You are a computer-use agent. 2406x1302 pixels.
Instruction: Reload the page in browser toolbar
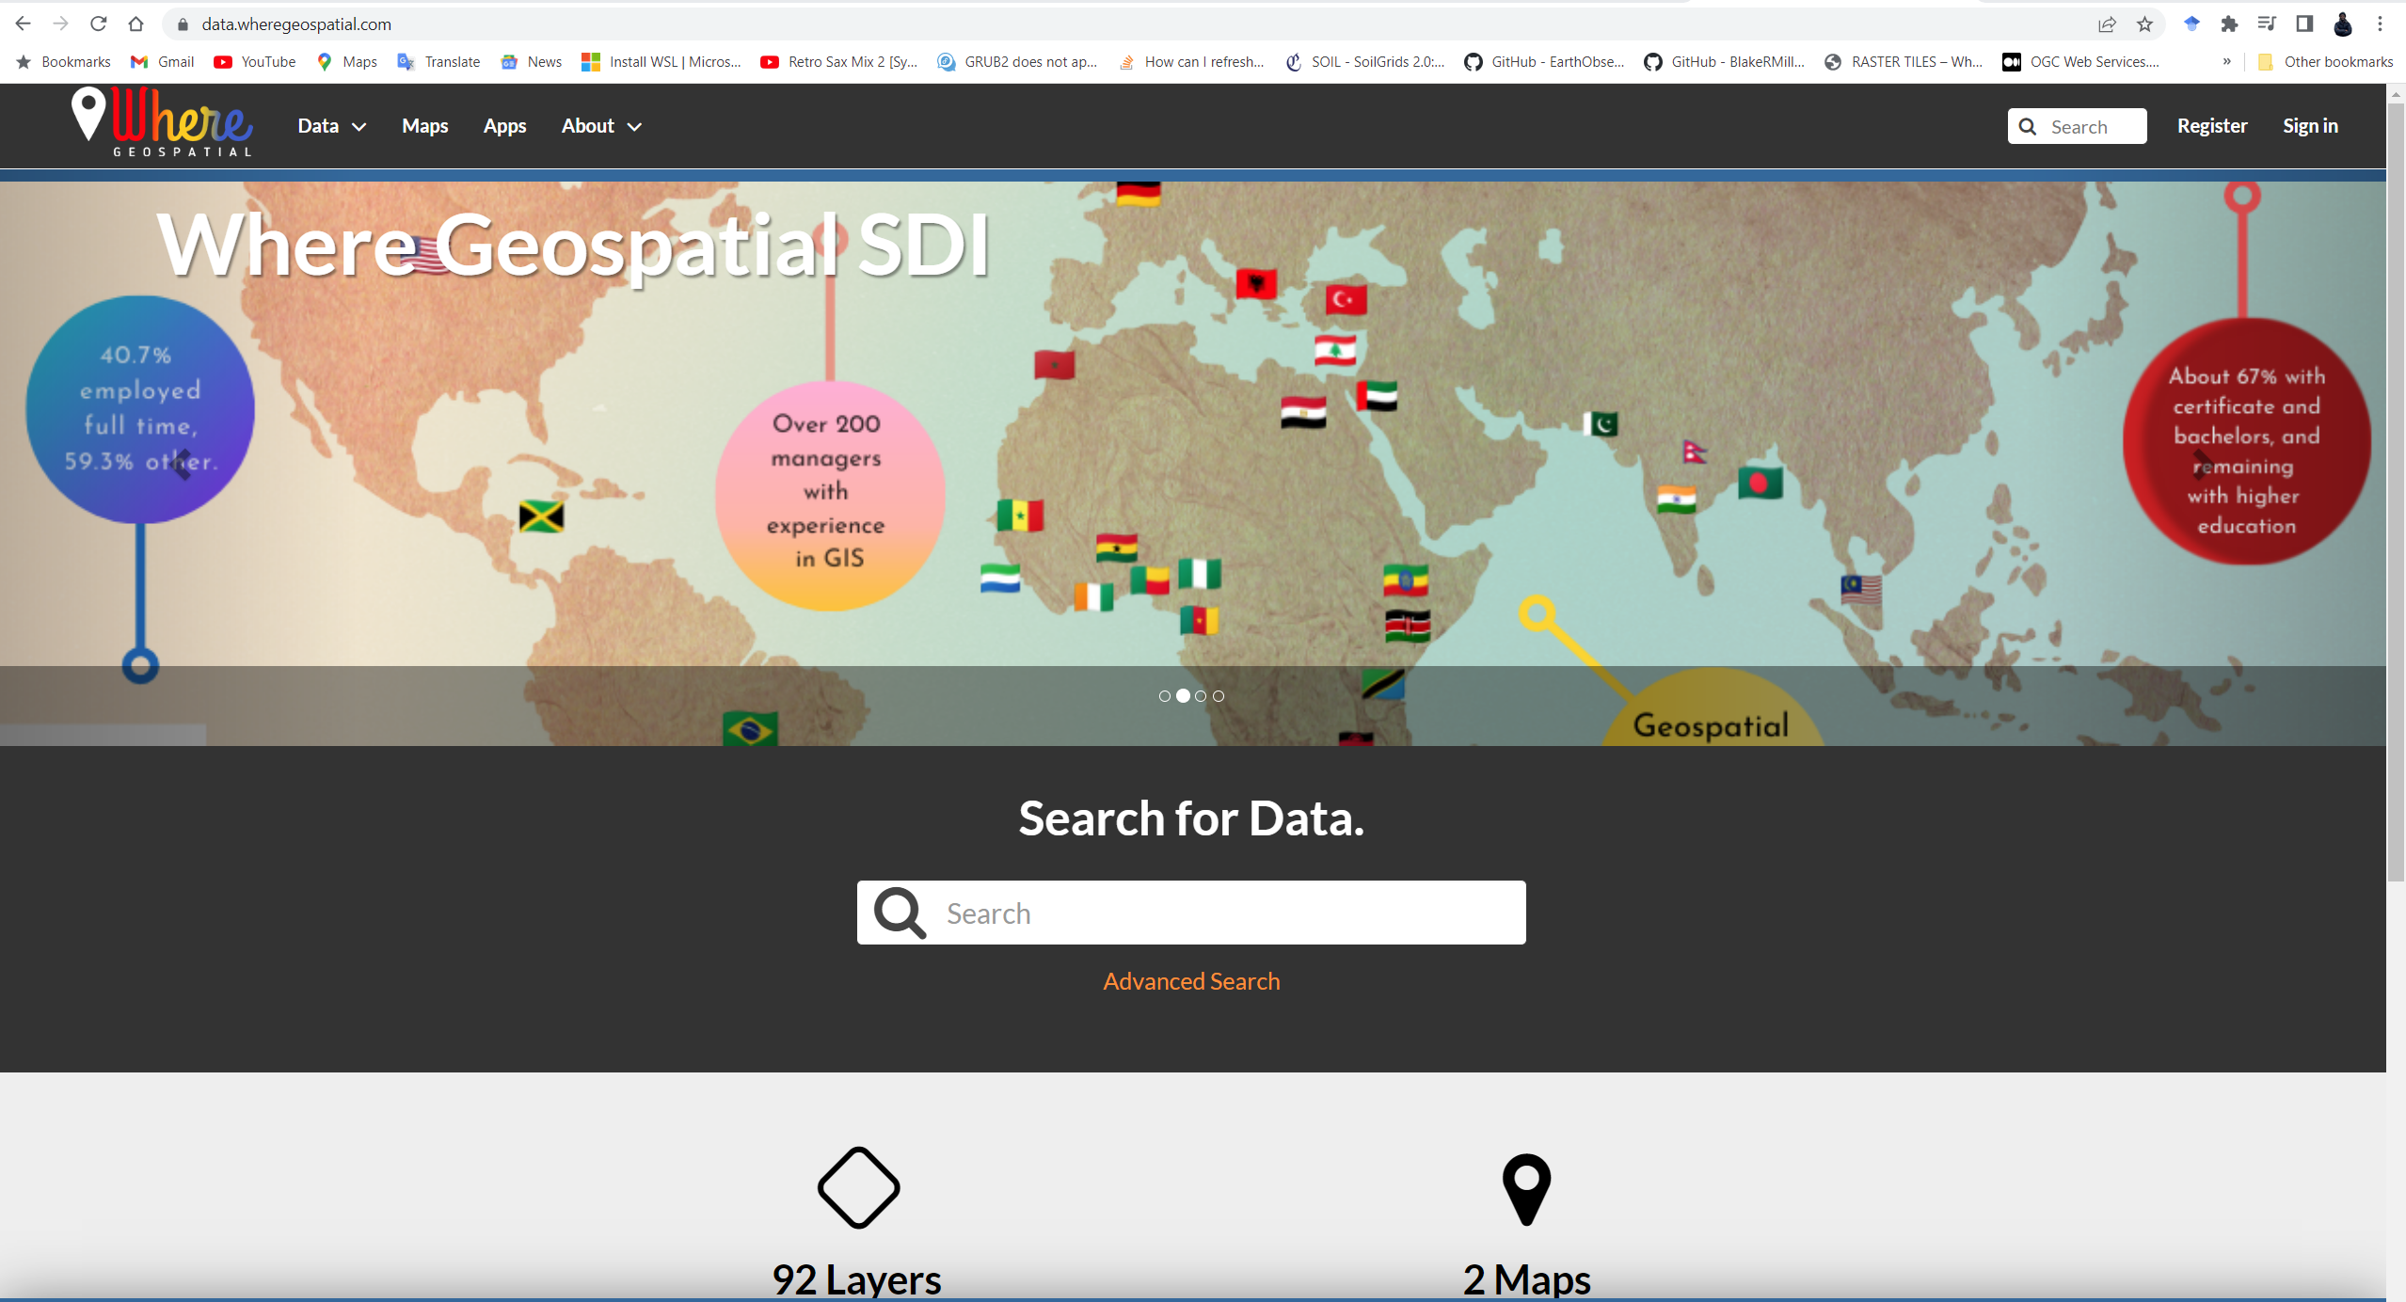click(x=98, y=24)
